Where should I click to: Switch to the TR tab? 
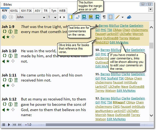[x=46, y=11]
